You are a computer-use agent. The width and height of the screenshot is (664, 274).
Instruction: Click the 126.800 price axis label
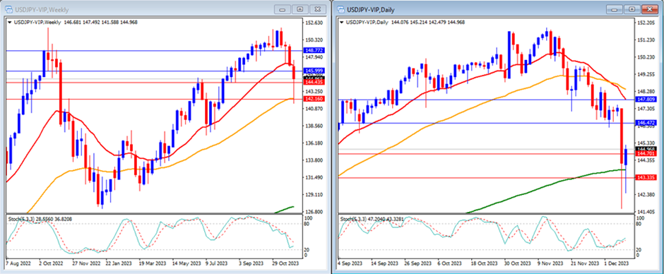click(x=314, y=212)
